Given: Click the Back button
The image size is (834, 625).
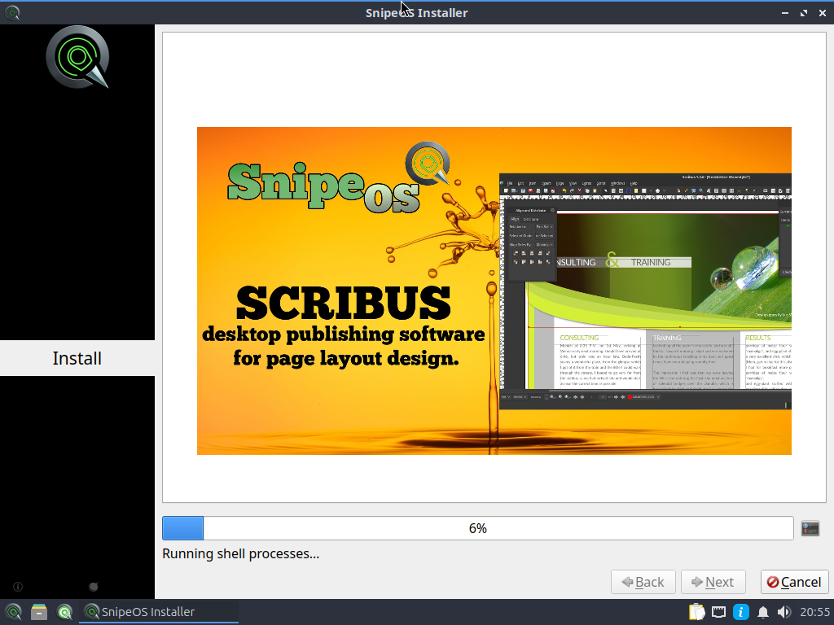Looking at the screenshot, I should point(643,582).
